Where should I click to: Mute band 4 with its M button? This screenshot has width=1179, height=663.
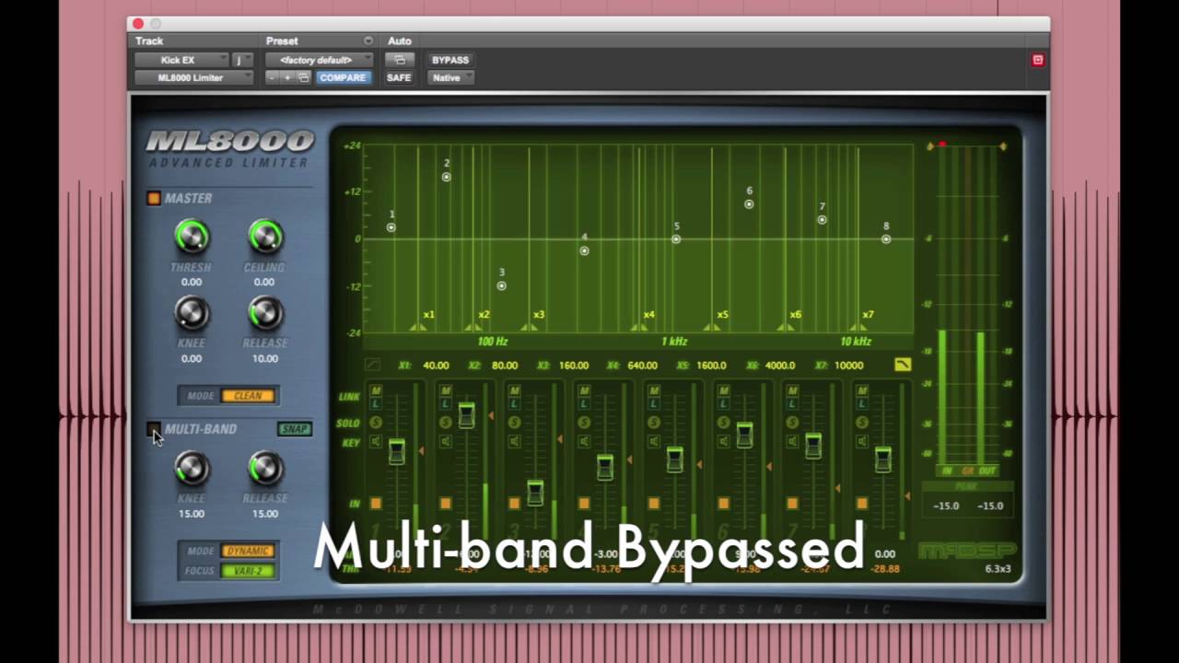pos(584,391)
